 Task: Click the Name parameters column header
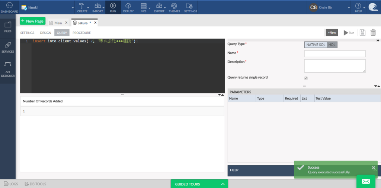click(x=242, y=98)
